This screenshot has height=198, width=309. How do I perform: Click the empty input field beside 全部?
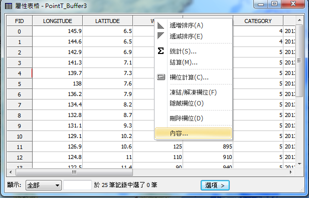[77, 185]
